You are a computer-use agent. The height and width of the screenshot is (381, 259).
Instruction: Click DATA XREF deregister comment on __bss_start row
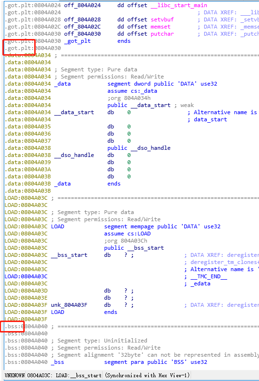click(221, 255)
